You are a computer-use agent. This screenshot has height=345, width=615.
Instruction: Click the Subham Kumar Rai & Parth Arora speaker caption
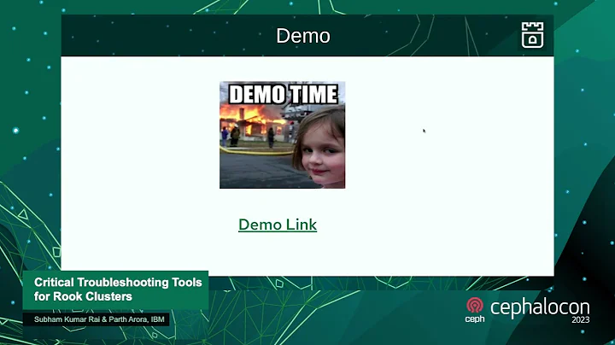97,319
